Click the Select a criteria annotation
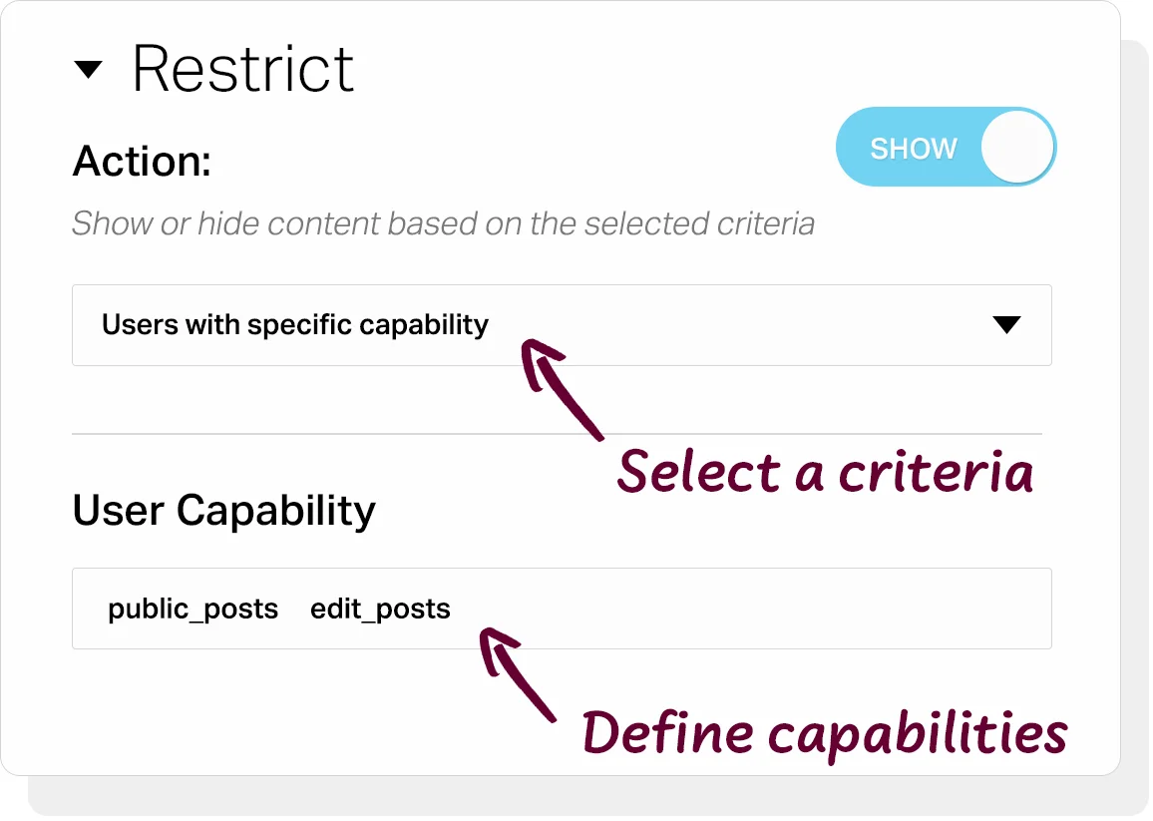Image resolution: width=1153 pixels, height=821 pixels. coord(825,472)
